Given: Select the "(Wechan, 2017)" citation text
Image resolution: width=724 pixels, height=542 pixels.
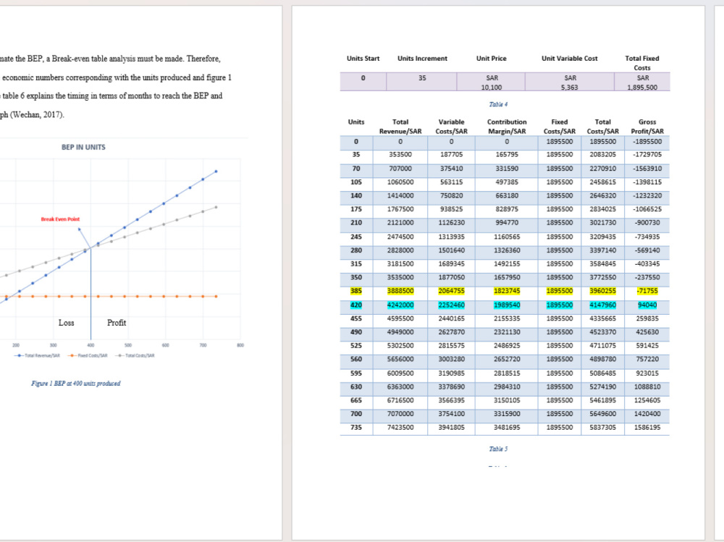Looking at the screenshot, I should pos(37,114).
